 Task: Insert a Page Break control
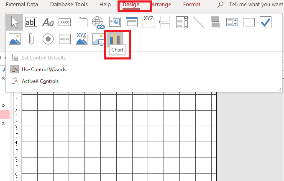164,22
